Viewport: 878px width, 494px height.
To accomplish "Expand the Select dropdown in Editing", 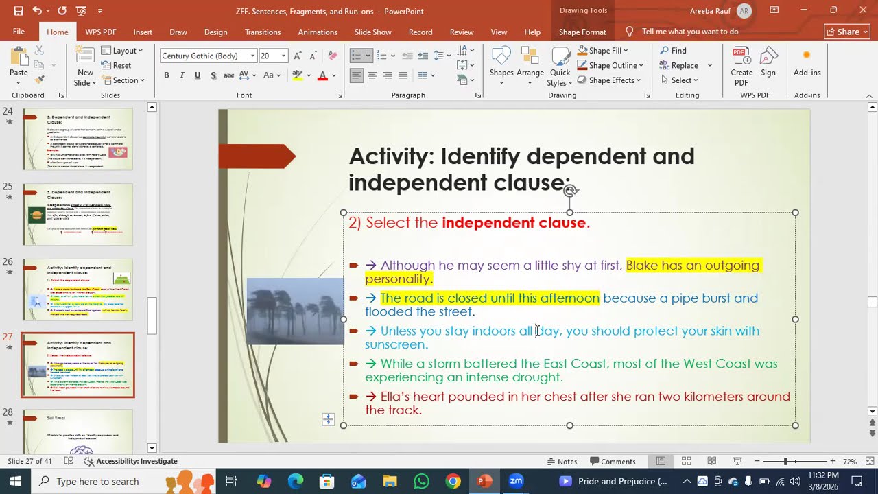I will [679, 80].
